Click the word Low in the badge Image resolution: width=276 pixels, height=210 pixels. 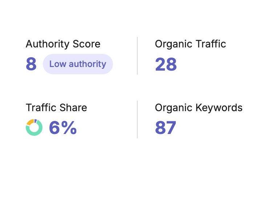(x=57, y=64)
